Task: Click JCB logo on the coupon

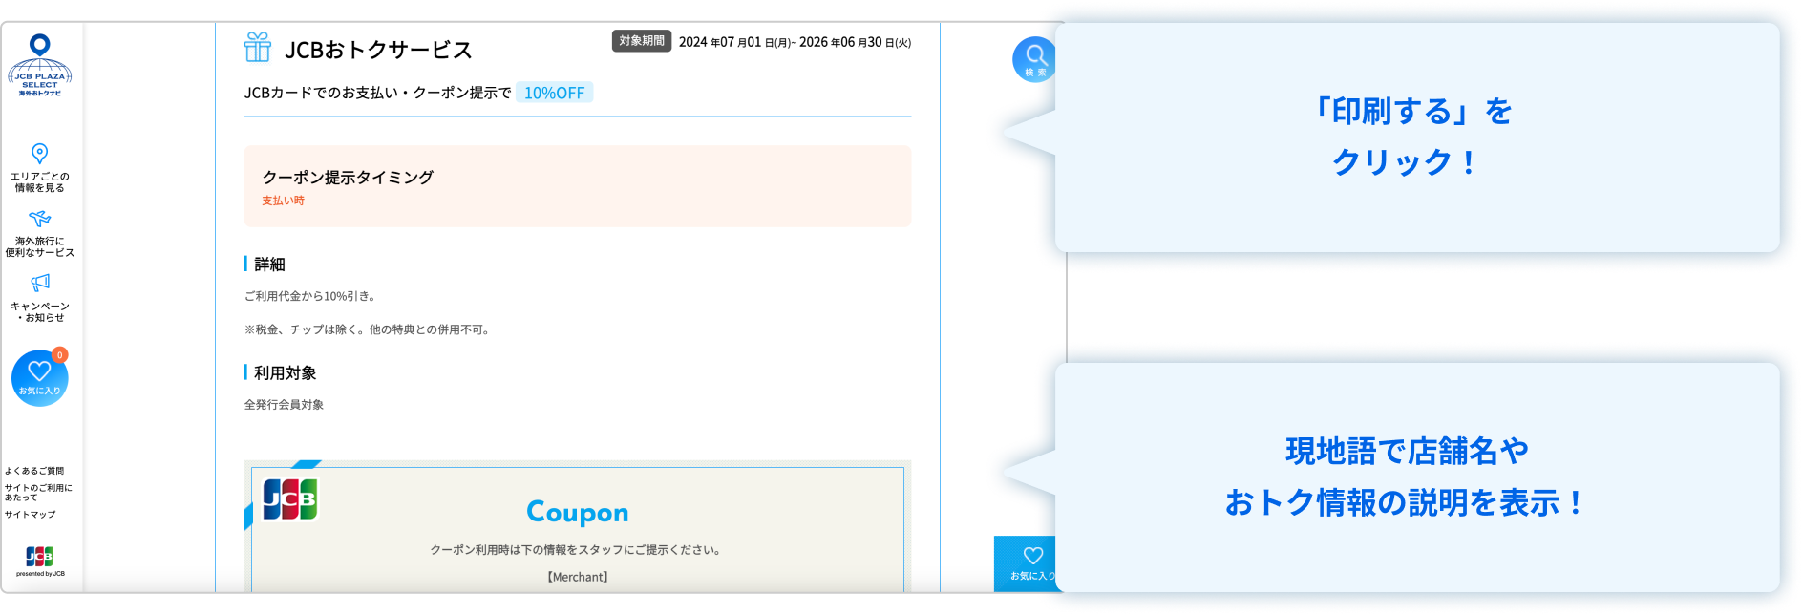Action: click(290, 499)
